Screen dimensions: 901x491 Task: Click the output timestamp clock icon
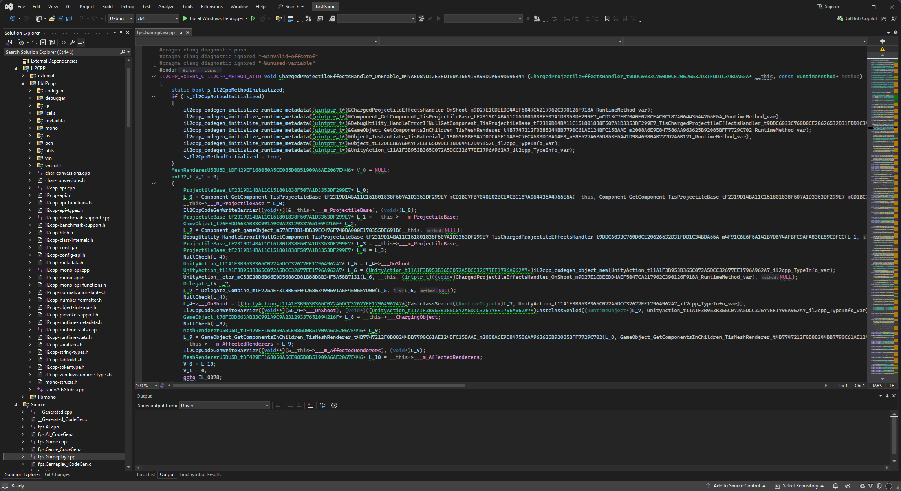coord(334,405)
